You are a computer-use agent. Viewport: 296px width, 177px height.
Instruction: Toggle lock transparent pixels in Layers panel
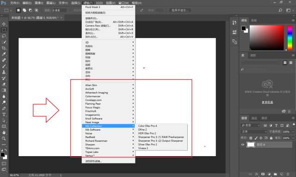251,138
